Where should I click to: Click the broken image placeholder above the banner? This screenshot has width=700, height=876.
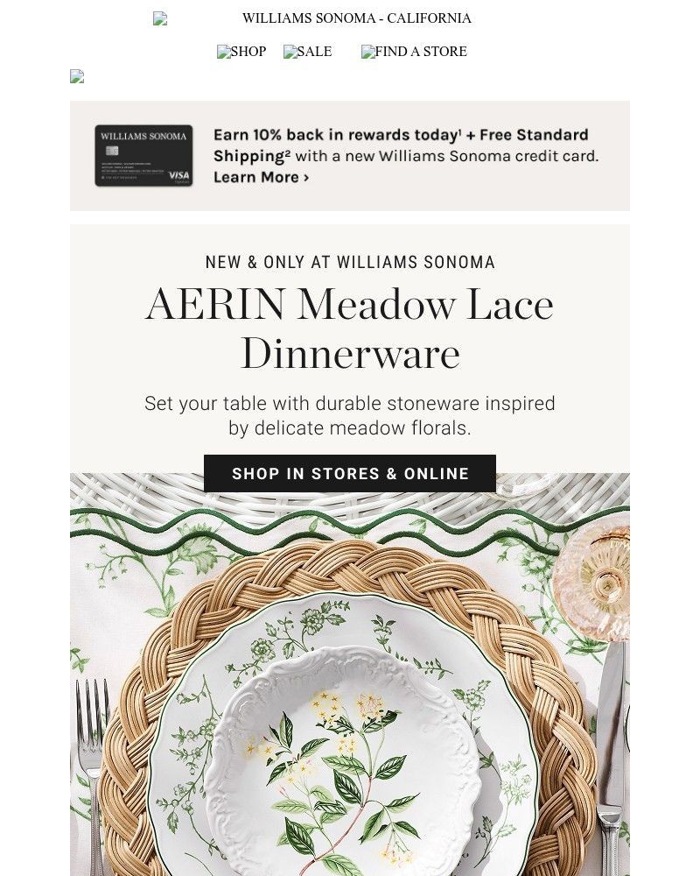tap(76, 77)
